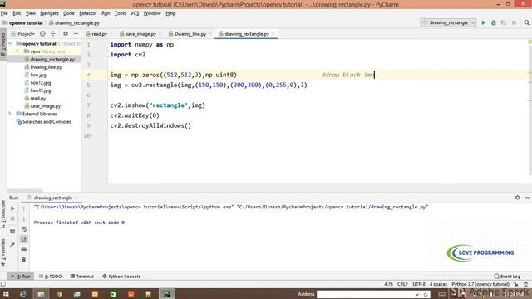Image resolution: width=532 pixels, height=299 pixels.
Task: Open the TODO tool window
Action: pos(51,277)
